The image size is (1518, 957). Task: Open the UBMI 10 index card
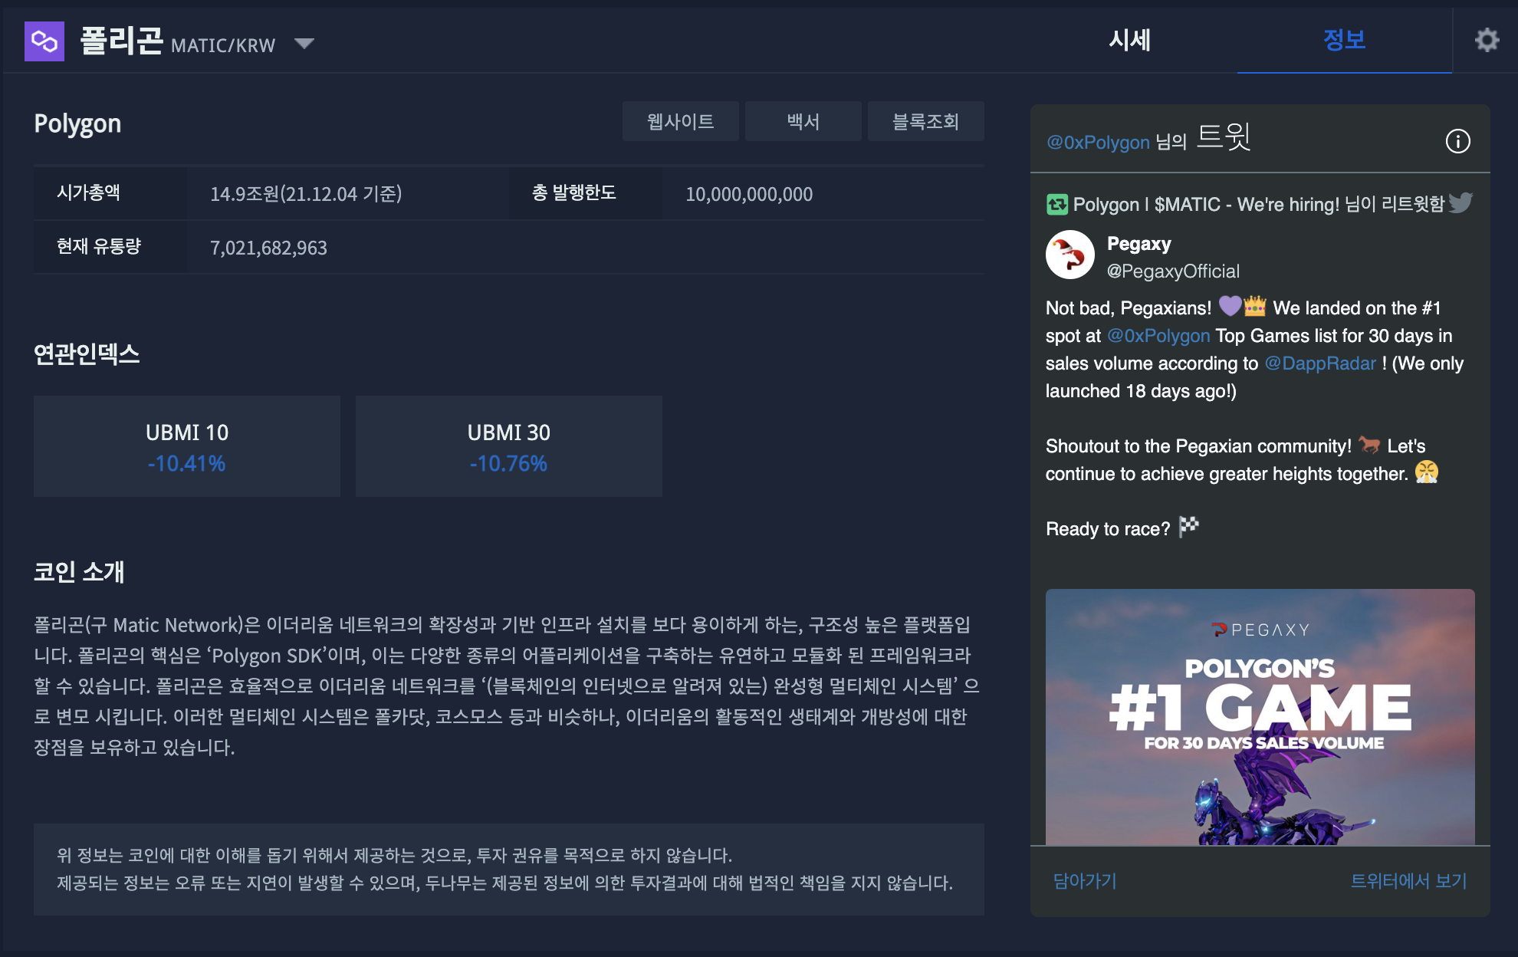tap(187, 446)
